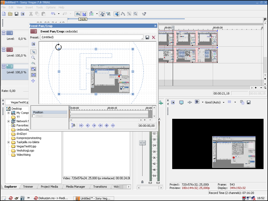Cut selection with the scissors icon
The image size is (268, 201).
tap(31, 14)
